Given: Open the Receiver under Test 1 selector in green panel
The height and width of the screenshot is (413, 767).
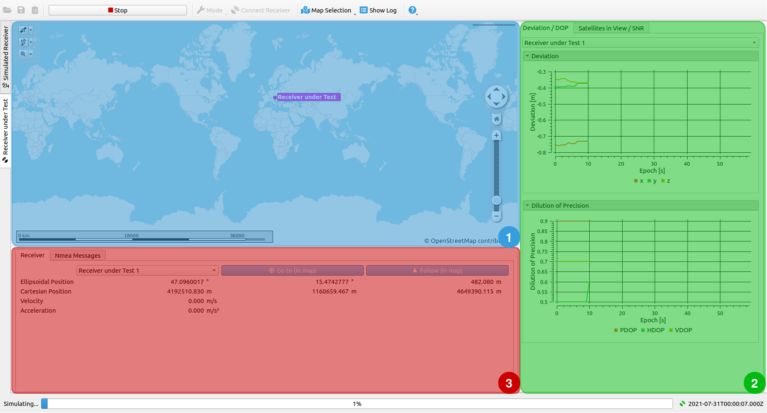Looking at the screenshot, I should (640, 42).
